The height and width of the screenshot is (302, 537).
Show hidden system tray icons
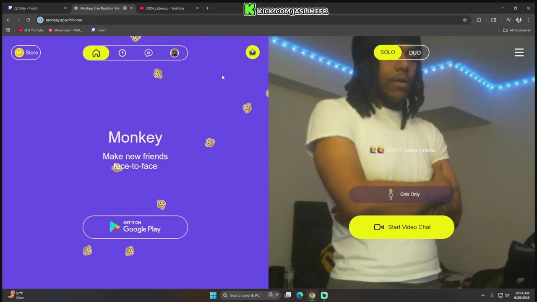click(x=482, y=295)
